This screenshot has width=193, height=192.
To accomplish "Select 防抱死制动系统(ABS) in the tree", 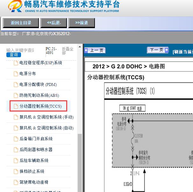I will pyautogui.click(x=39, y=96).
